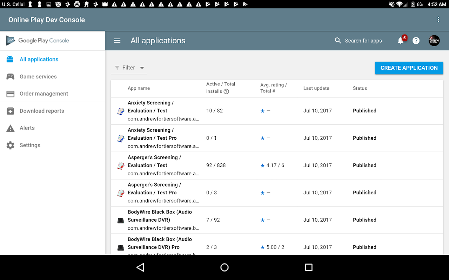Click the Search for apps field
Screen dimensions: 449x280
tap(363, 41)
